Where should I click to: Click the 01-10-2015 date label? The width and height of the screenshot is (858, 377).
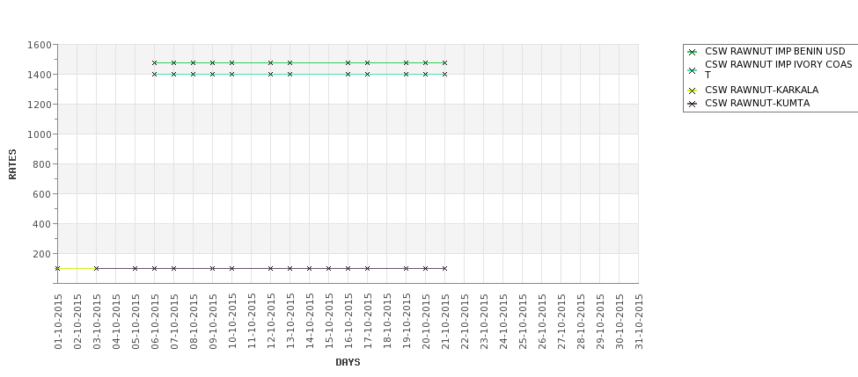pyautogui.click(x=59, y=322)
